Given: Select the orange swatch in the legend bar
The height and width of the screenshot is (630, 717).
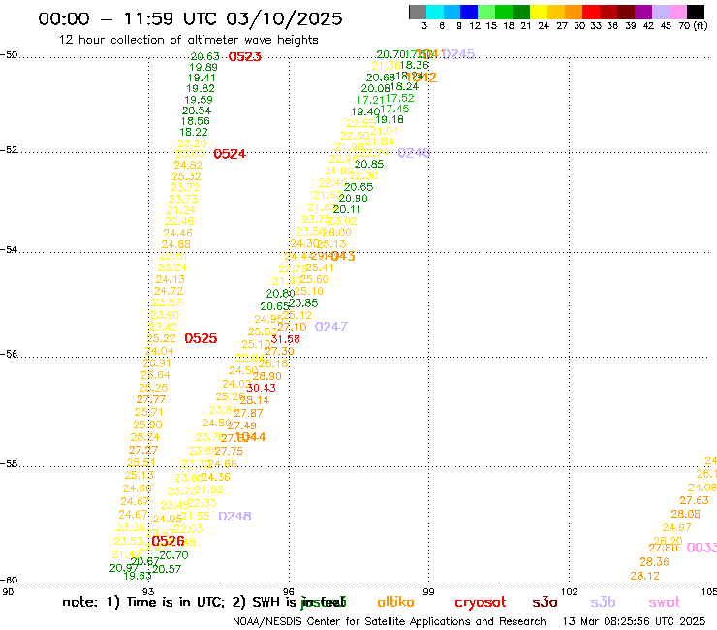Looking at the screenshot, I should [574, 13].
